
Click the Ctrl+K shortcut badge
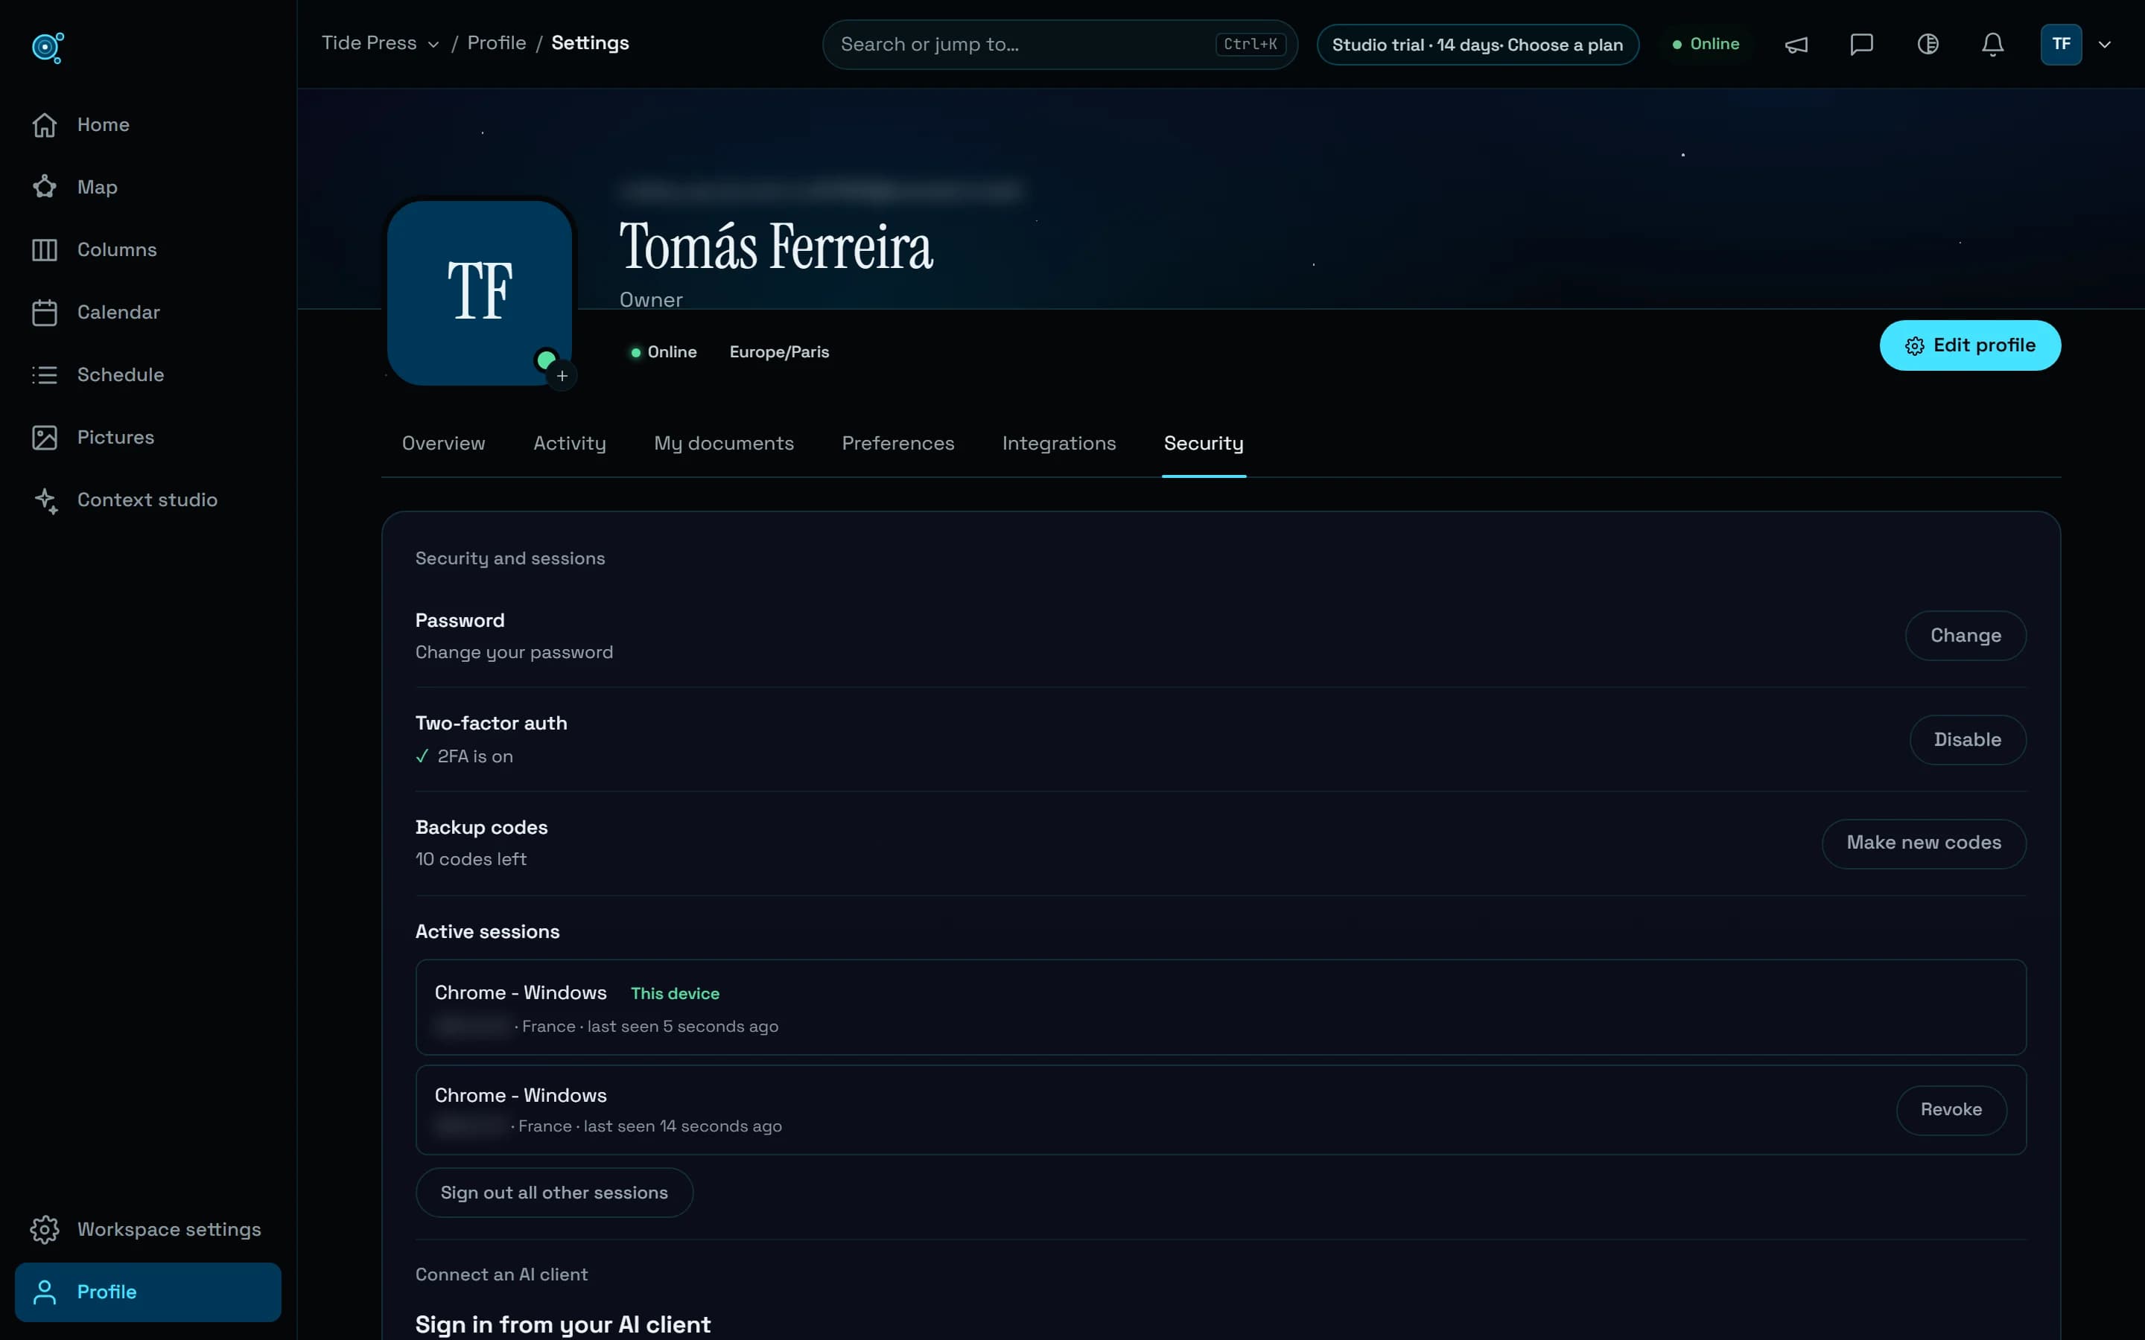coord(1250,45)
